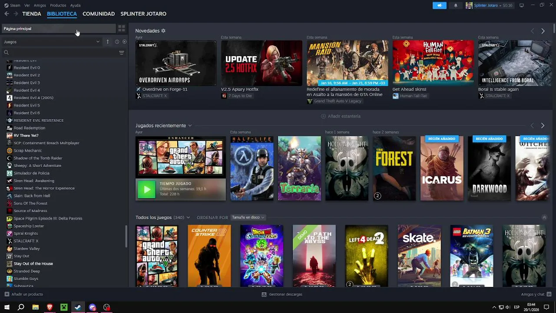Open the Steam app in Windows taskbar
Viewport: 556px width, 313px height.
pos(78,307)
